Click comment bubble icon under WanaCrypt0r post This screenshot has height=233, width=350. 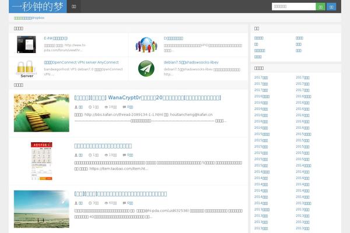pyautogui.click(x=124, y=107)
